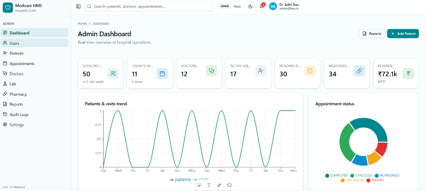
Task: Open Doctors in the sidebar
Action: coord(35,74)
